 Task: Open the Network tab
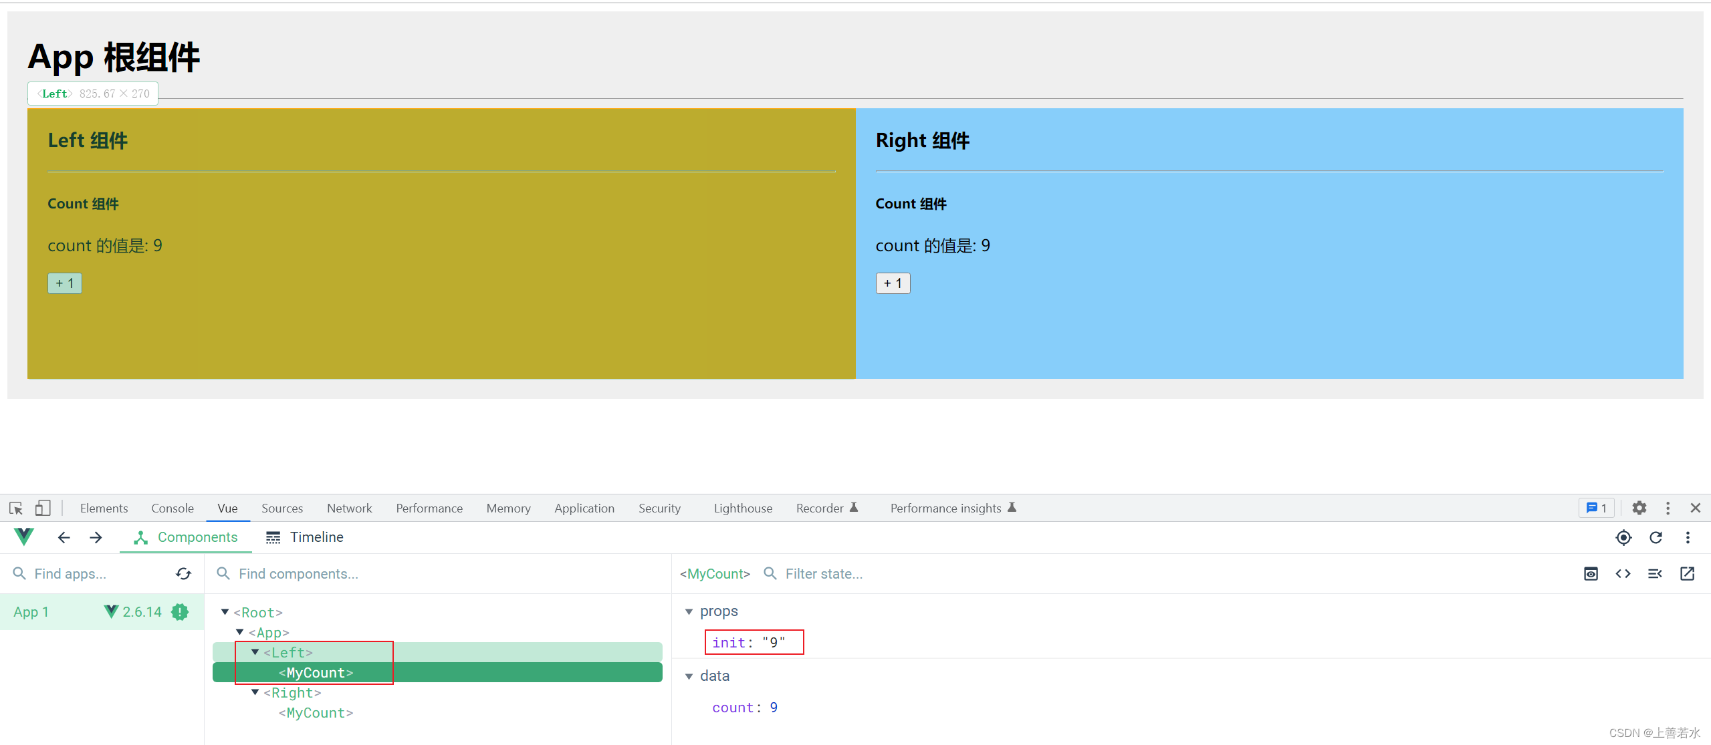(350, 508)
